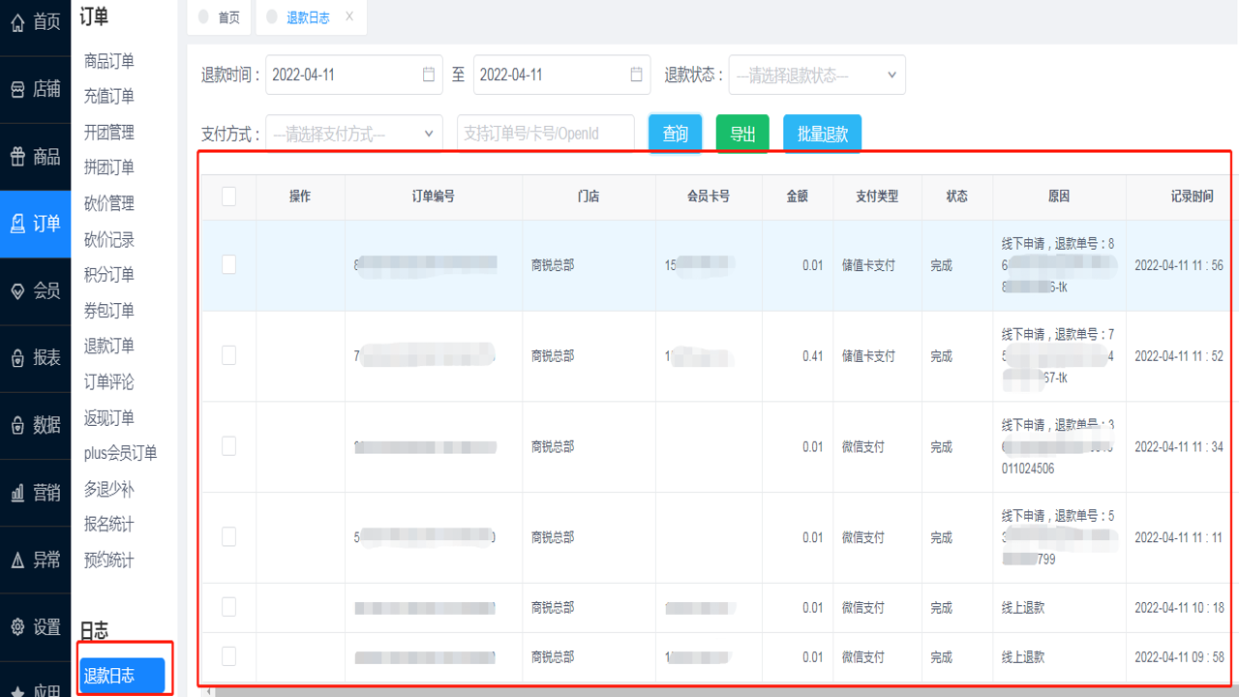
Task: Close the 退款日志 tab with X
Action: click(349, 16)
